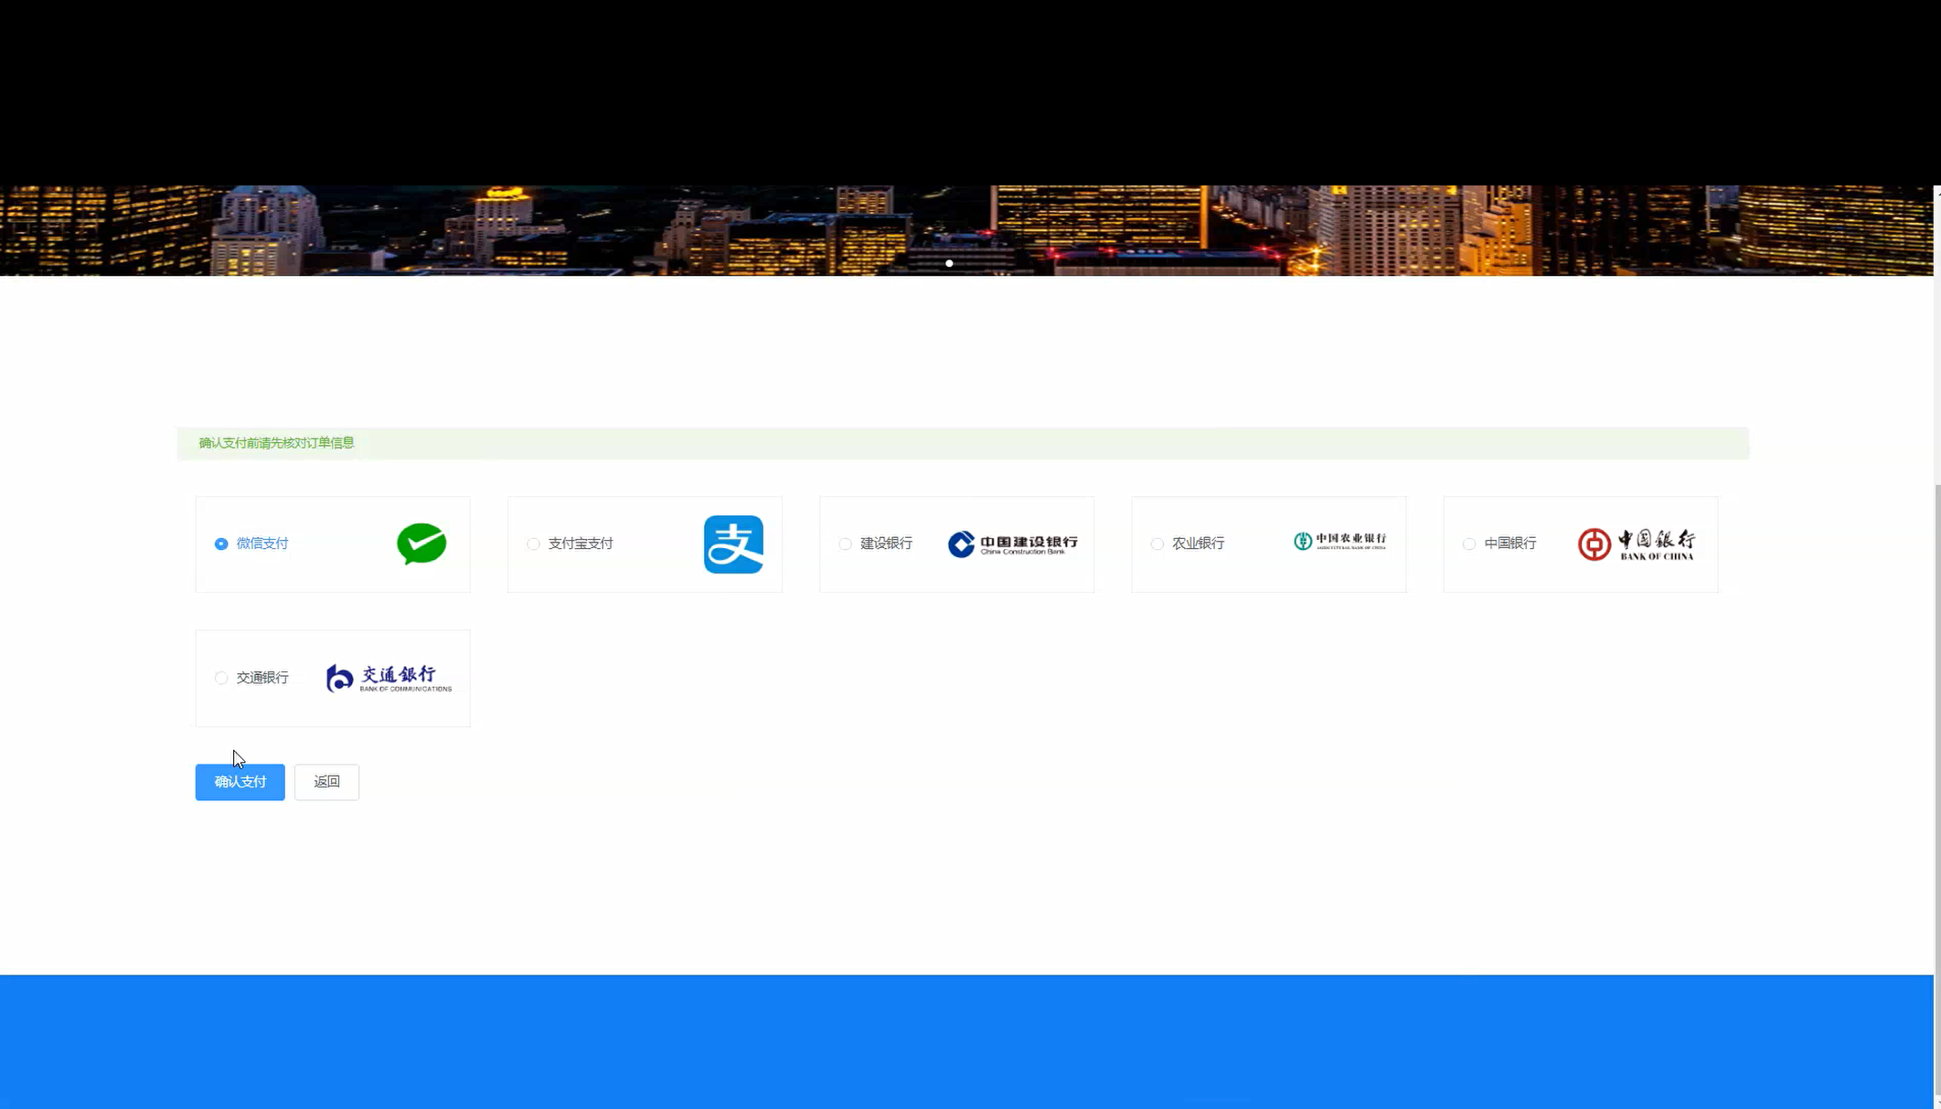
Task: Click the 返回 button
Action: (326, 782)
